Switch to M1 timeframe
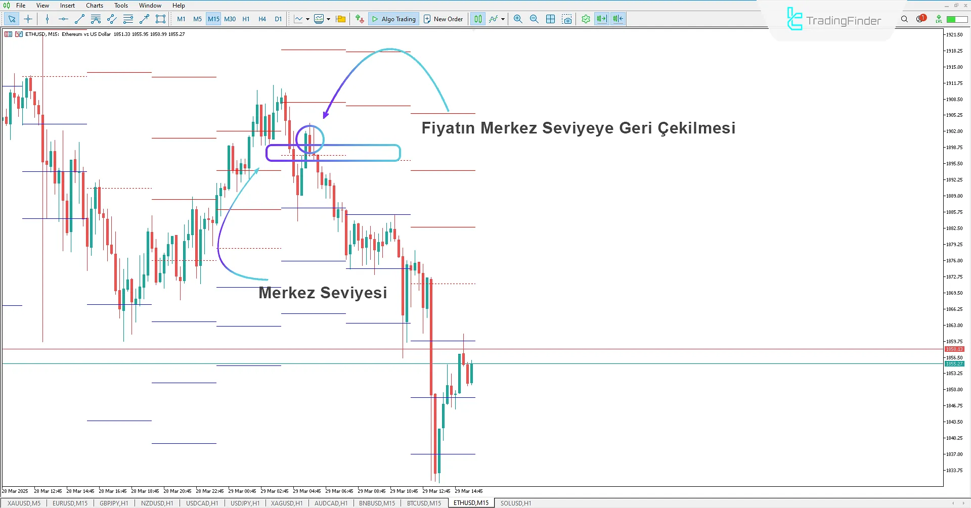 pos(181,19)
